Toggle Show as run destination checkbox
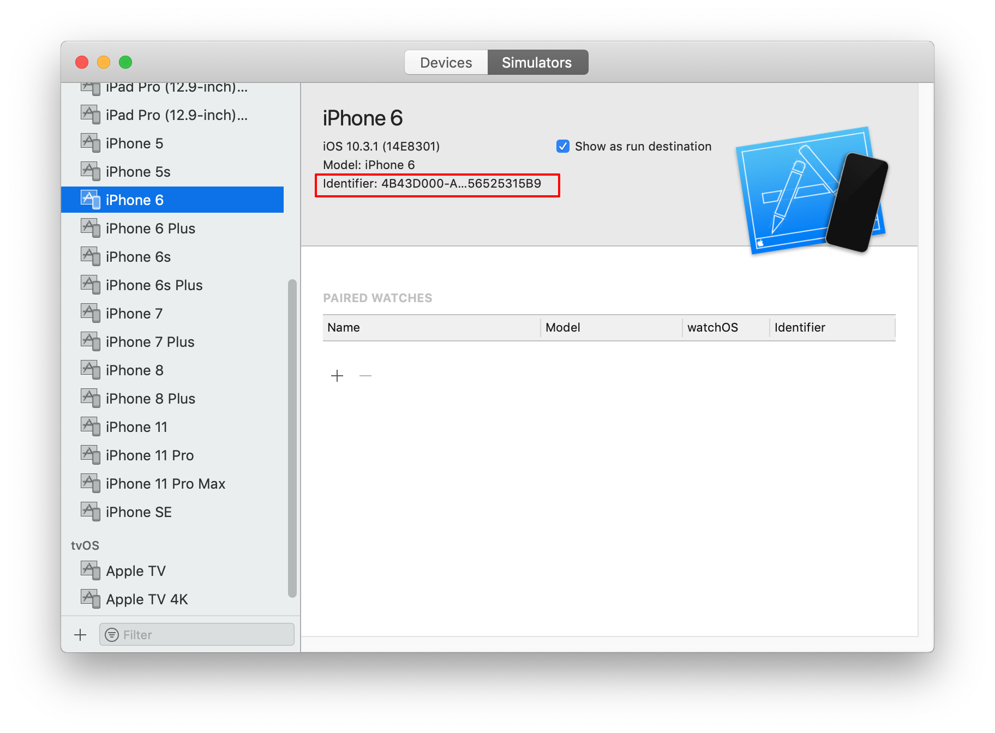995x733 pixels. pyautogui.click(x=563, y=146)
